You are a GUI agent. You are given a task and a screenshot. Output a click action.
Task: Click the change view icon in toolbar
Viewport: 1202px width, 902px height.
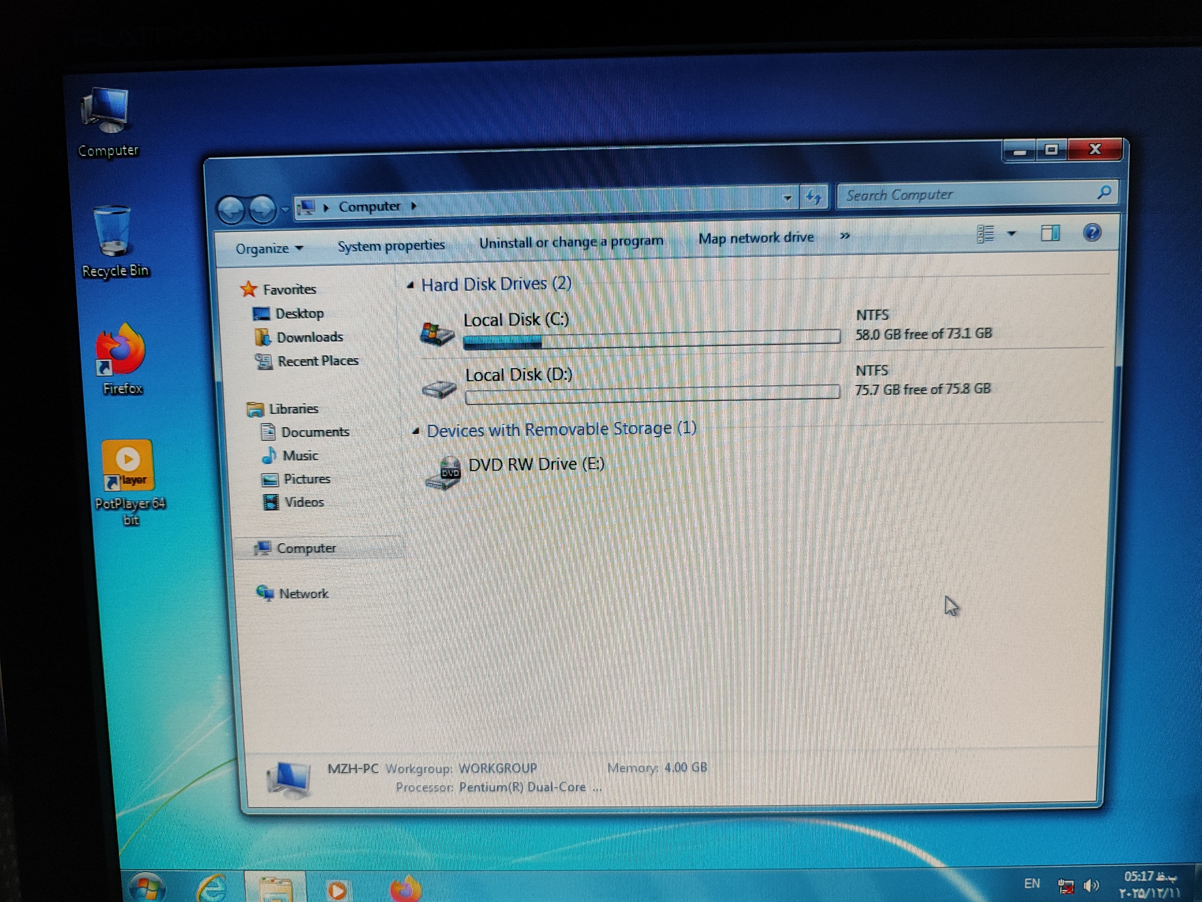pyautogui.click(x=985, y=234)
